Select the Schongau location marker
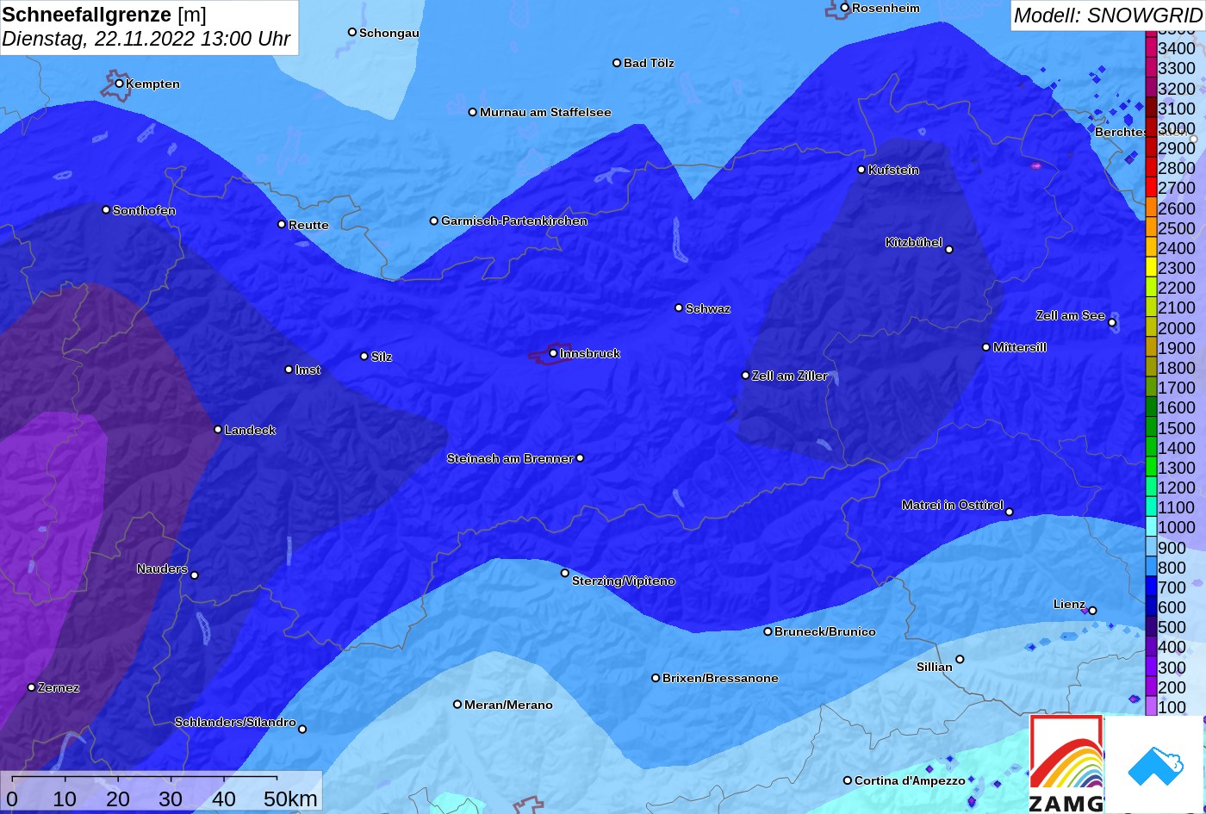1206x814 pixels. [x=352, y=33]
